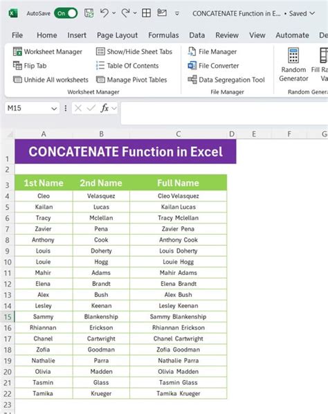This screenshot has width=328, height=414.
Task: Select the 1st Name cell with Nathalie
Action: tap(44, 361)
